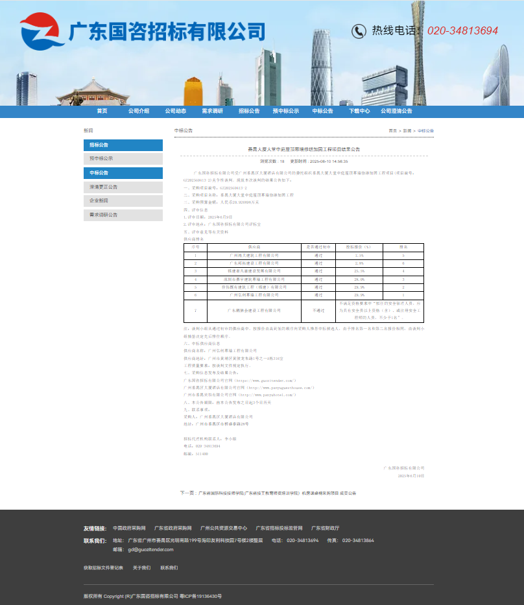
Task: Click the 获取招标文件登记表 footer link
Action: point(103,568)
